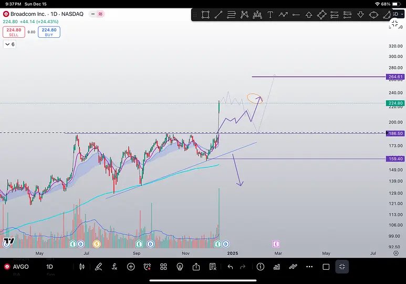The height and width of the screenshot is (284, 406).
Task: Select the 264.61 horizontal line price label
Action: tap(395, 77)
